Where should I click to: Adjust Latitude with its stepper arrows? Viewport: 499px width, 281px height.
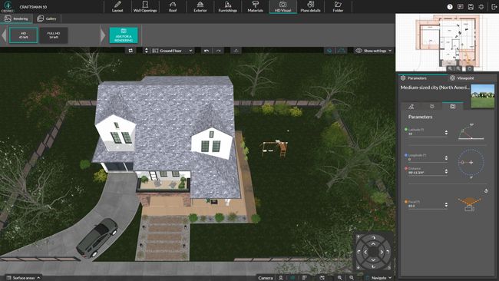[x=446, y=132]
